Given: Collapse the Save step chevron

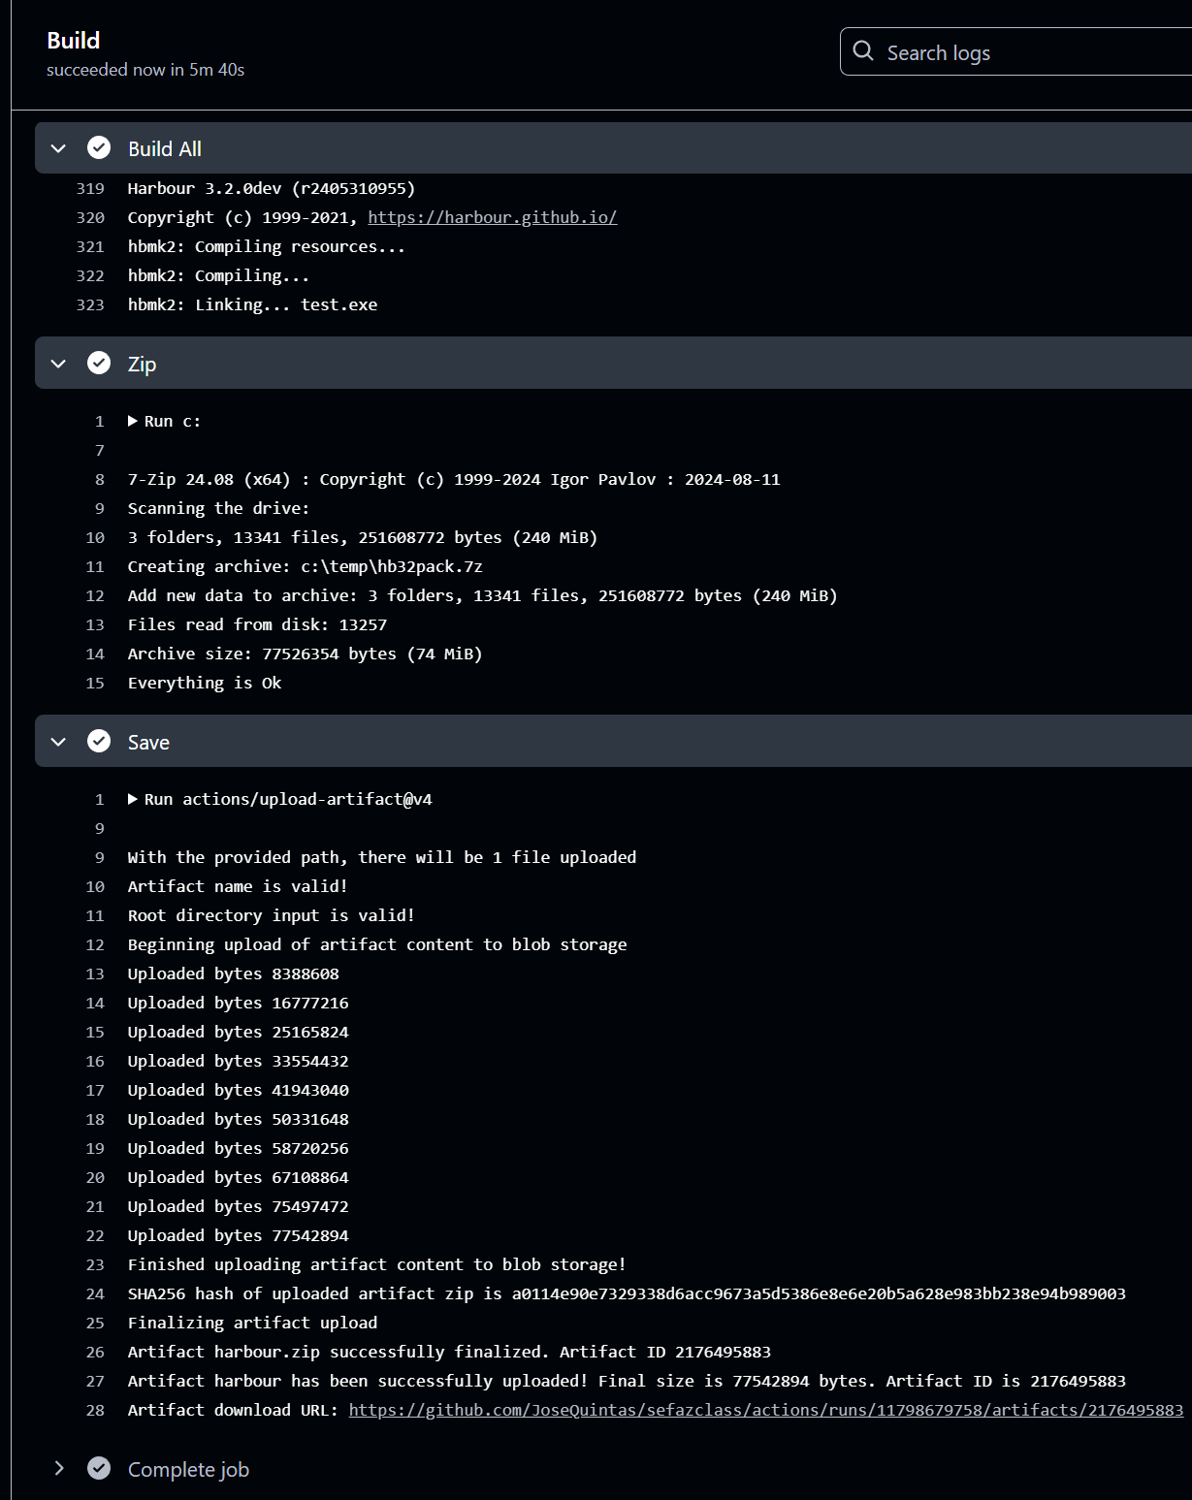Looking at the screenshot, I should [x=58, y=742].
